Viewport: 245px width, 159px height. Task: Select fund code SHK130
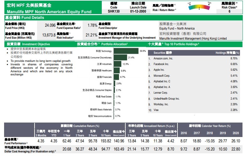[x=114, y=11]
